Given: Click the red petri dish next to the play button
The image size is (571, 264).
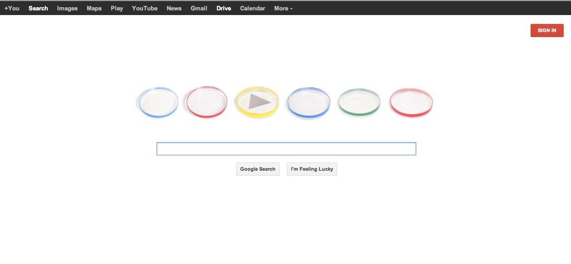Looking at the screenshot, I should click(x=207, y=102).
